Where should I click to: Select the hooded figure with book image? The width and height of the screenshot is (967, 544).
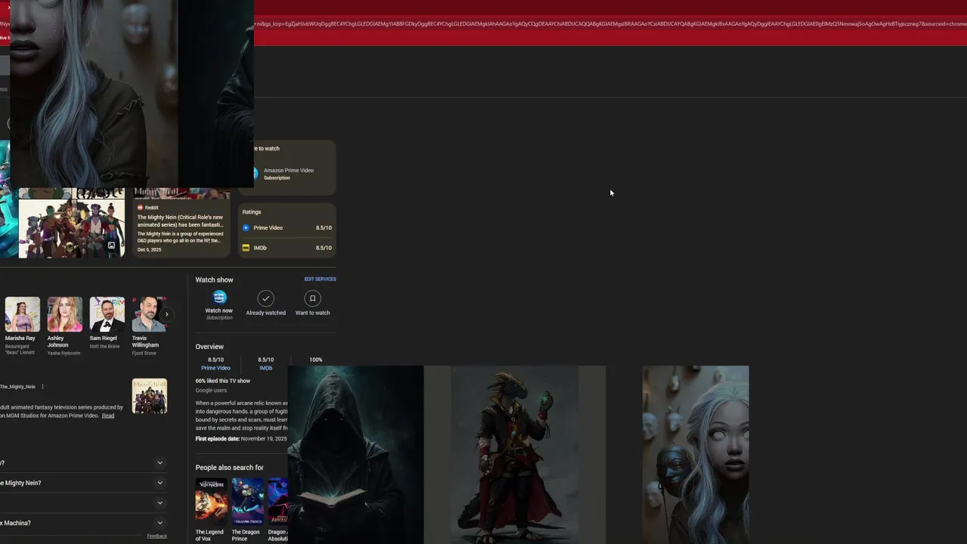pyautogui.click(x=356, y=455)
